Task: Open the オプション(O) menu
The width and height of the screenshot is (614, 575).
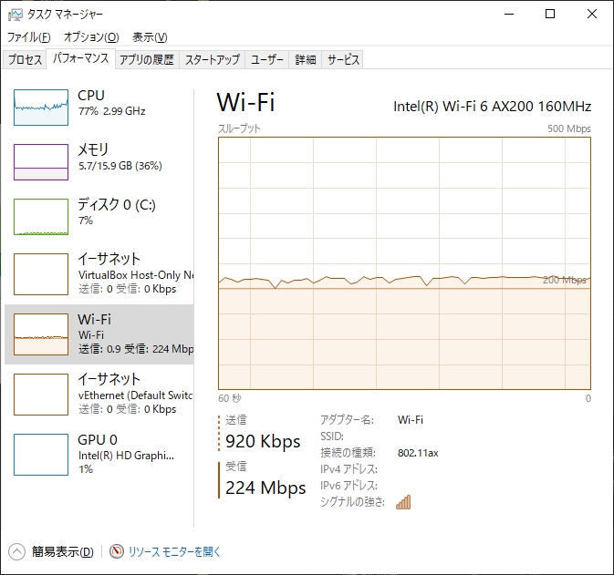Action: click(91, 37)
